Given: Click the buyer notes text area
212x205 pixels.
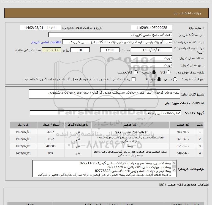Looking at the screenshot, I should click(104, 169).
